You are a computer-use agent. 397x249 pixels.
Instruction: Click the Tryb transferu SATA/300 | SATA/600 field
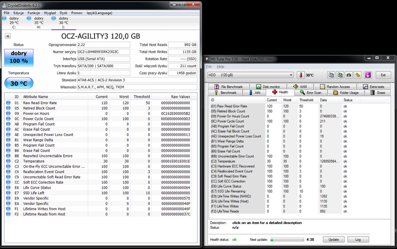[x=103, y=66]
